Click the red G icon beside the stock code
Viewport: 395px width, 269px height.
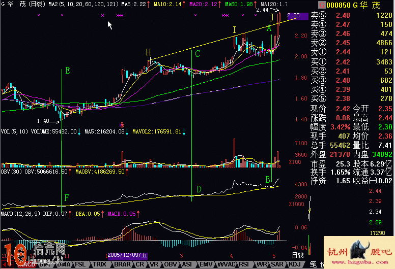coord(322,5)
